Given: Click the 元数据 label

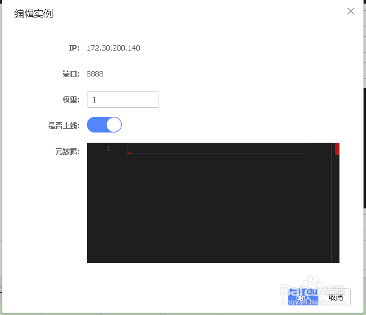Looking at the screenshot, I should [67, 152].
